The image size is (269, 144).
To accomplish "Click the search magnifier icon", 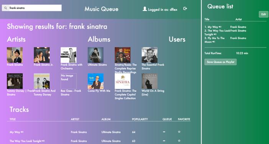I will pos(5,8).
